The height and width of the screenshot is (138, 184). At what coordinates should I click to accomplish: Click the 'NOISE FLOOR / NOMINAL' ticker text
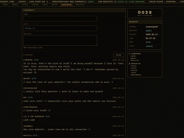click(x=163, y=2)
